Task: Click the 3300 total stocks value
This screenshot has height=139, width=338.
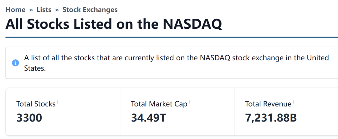Action: coord(29,118)
